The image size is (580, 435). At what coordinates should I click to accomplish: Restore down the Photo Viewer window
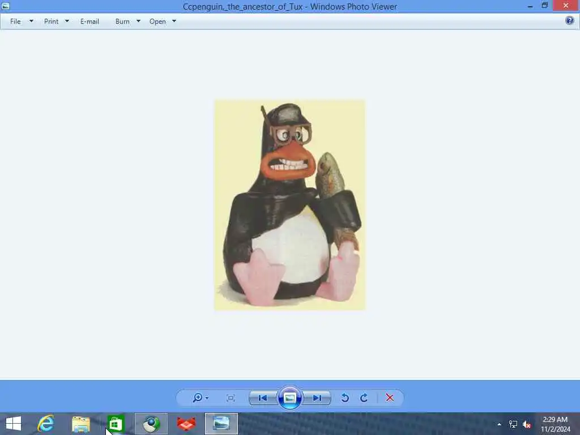click(x=544, y=6)
